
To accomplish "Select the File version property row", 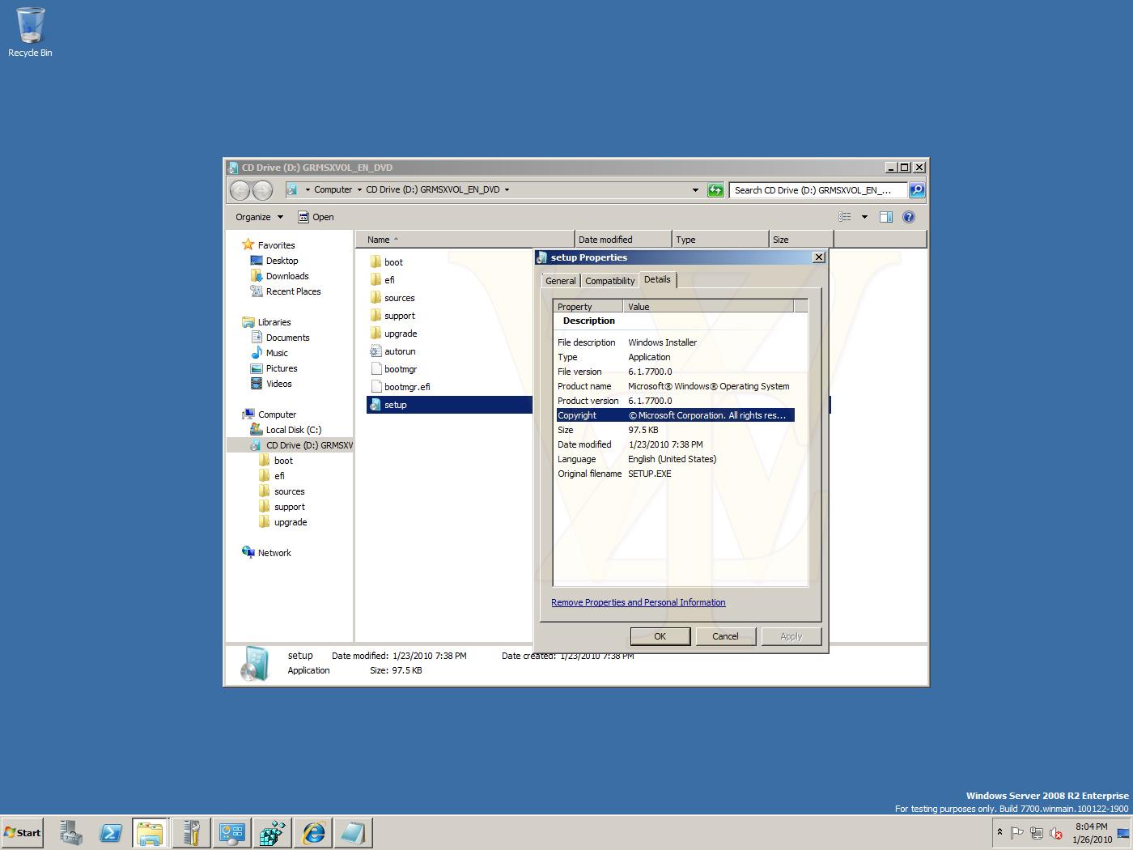I will [x=675, y=372].
